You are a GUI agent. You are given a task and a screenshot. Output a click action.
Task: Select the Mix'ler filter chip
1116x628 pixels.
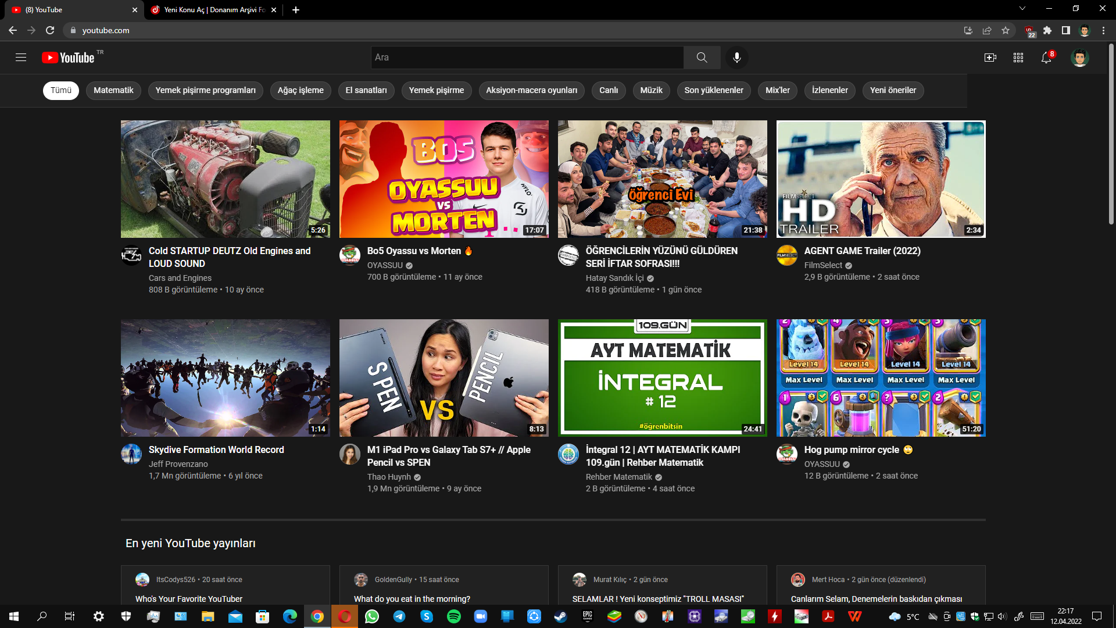coord(778,90)
